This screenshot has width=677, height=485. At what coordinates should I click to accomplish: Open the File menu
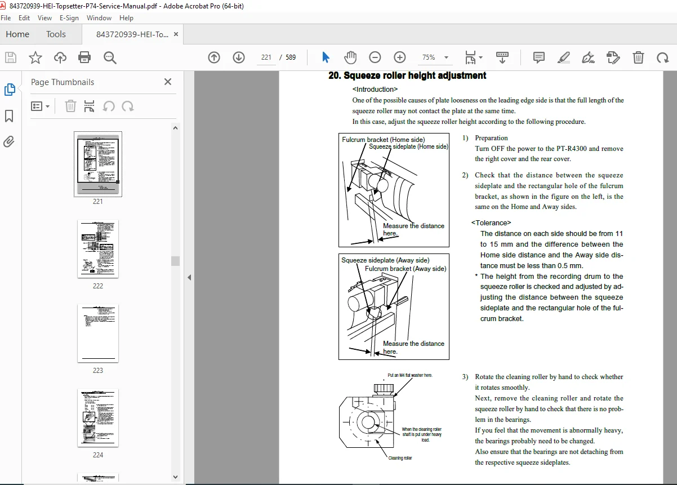6,18
